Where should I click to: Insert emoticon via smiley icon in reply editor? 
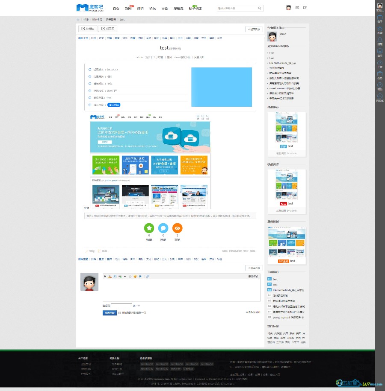click(x=135, y=276)
